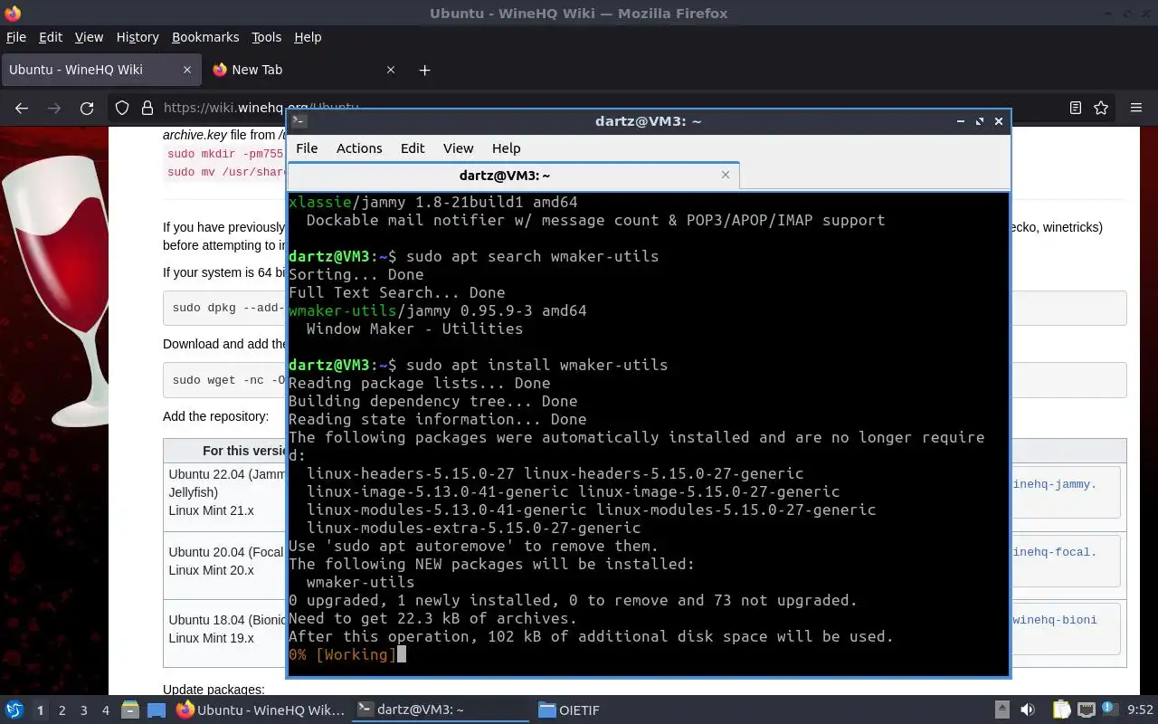The width and height of the screenshot is (1158, 724).
Task: Close the Ubuntu - WineHQ Wiki tab
Action: [x=187, y=70]
